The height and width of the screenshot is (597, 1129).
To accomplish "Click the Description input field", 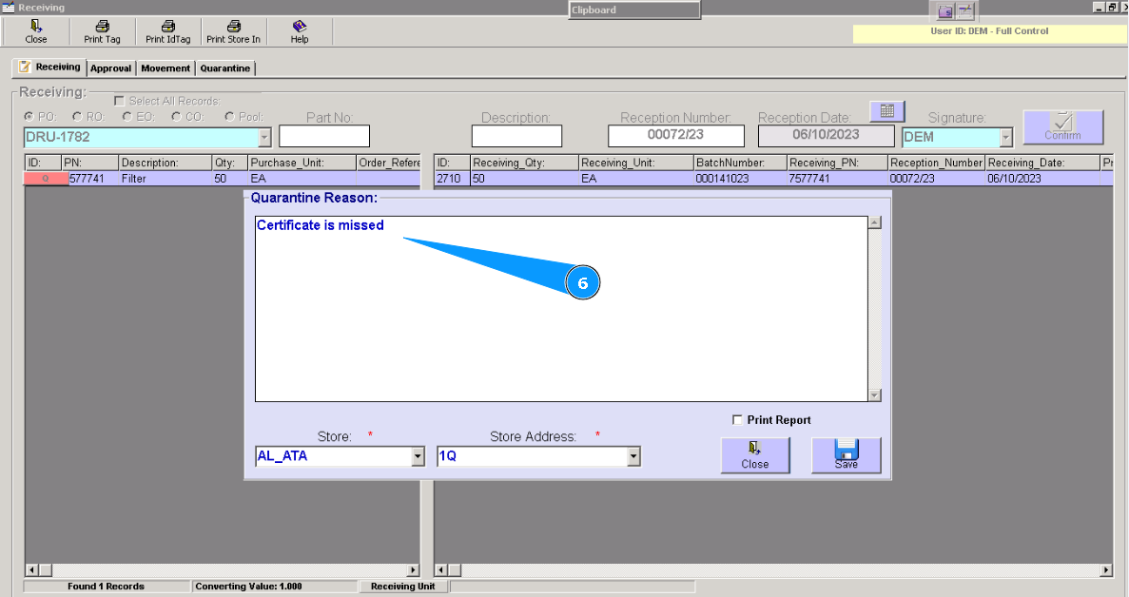I will coord(516,136).
